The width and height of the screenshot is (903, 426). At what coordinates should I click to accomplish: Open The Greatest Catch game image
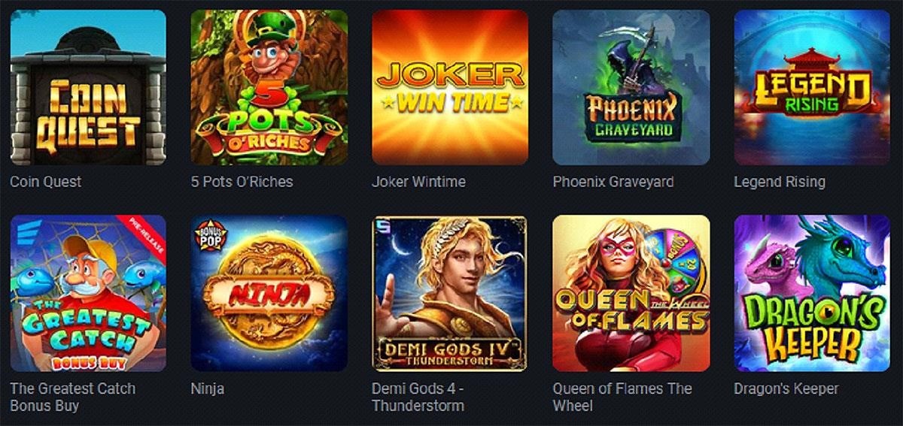click(x=88, y=293)
